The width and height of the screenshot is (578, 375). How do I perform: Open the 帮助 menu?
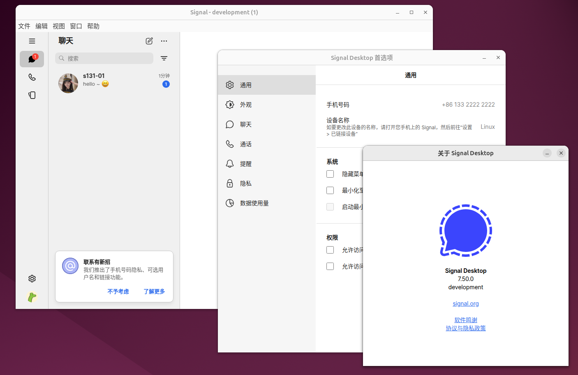pos(93,26)
